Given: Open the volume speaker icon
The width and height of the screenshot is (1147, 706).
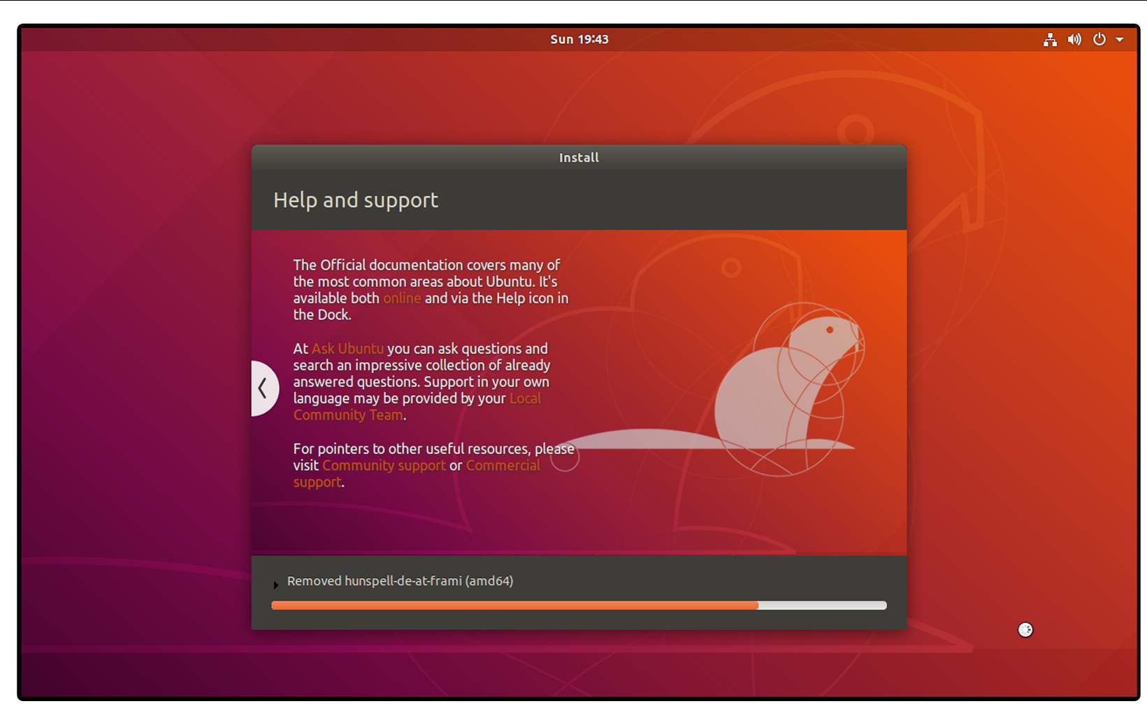Looking at the screenshot, I should (1074, 40).
